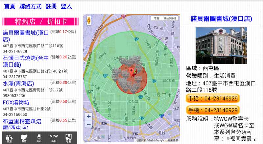
Task: Open FOX燒物坊 store entry
Action: 16,102
